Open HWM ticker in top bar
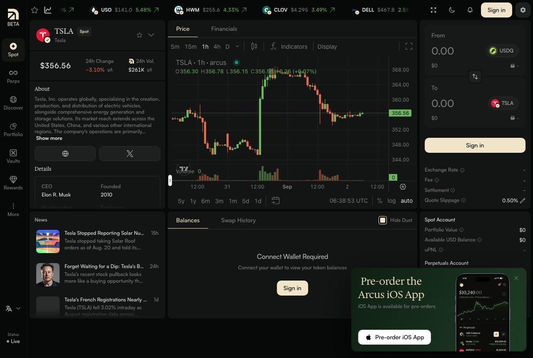Screen dimensions: 533x358 [211, 10]
